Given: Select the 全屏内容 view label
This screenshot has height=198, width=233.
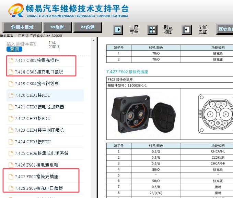Looking at the screenshot, I should click(203, 29).
